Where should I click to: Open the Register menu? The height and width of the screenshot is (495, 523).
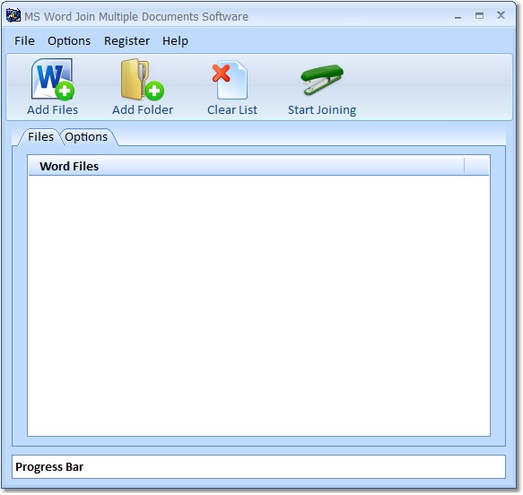(x=126, y=41)
